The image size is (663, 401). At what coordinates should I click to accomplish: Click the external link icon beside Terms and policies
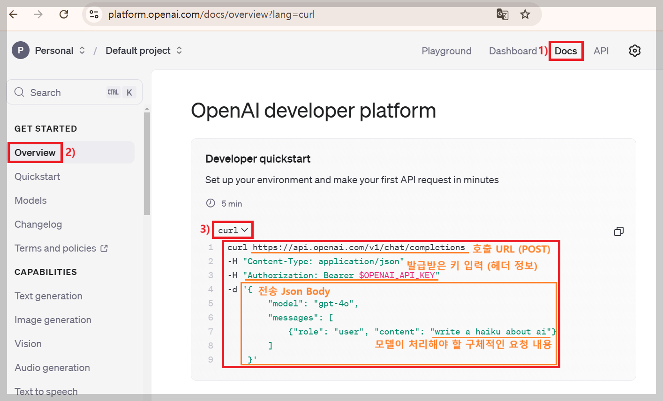click(104, 248)
